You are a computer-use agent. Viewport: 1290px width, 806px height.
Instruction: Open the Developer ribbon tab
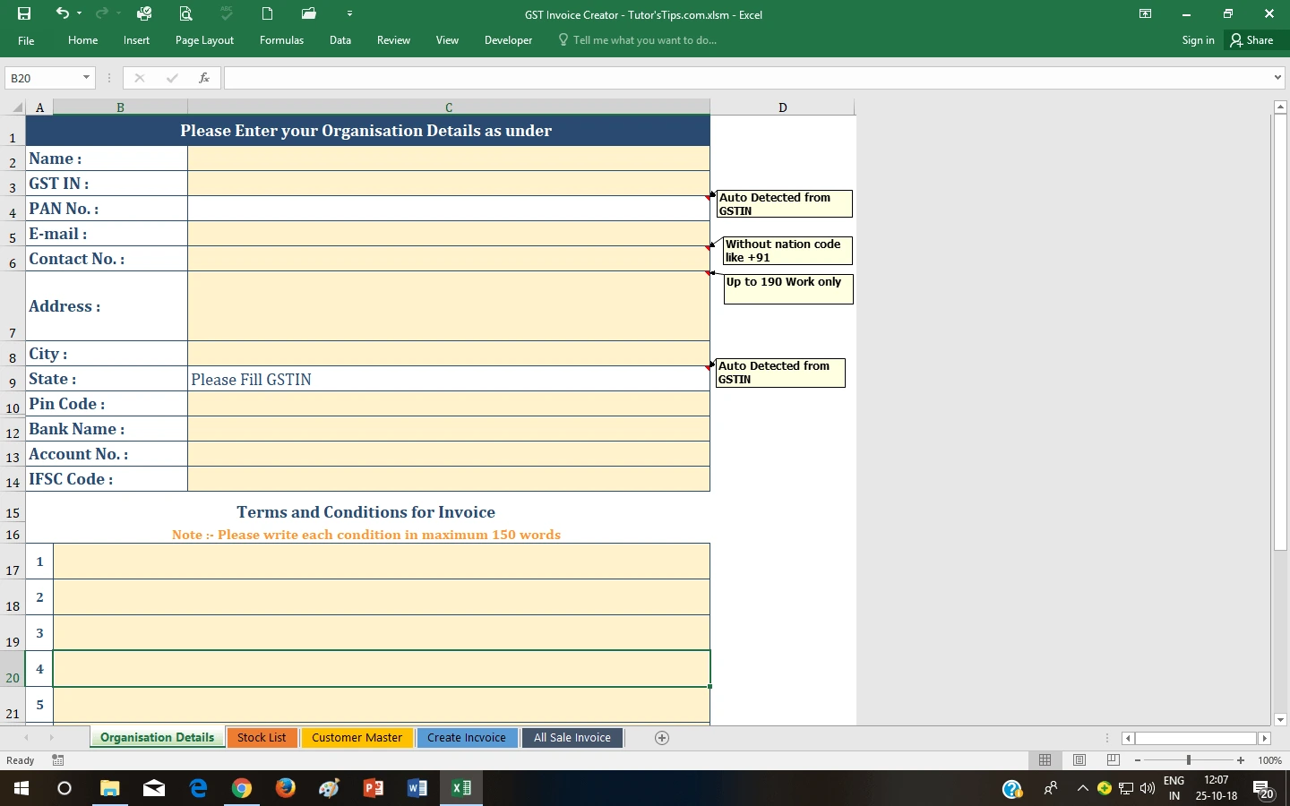(x=508, y=40)
